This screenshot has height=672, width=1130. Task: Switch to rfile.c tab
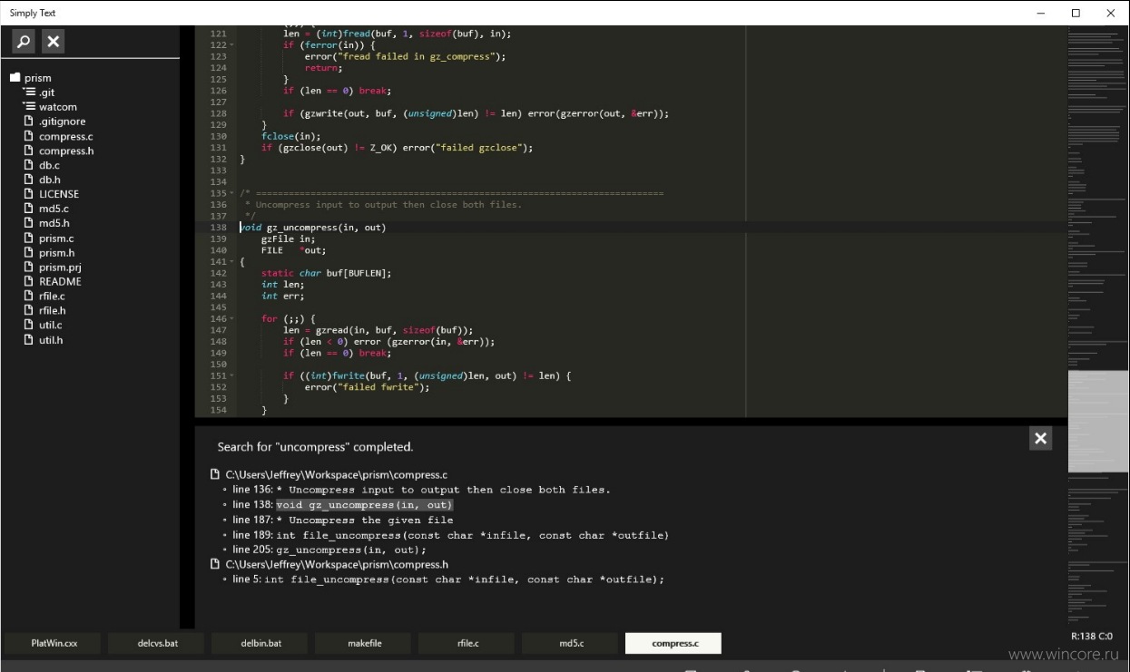(x=467, y=643)
